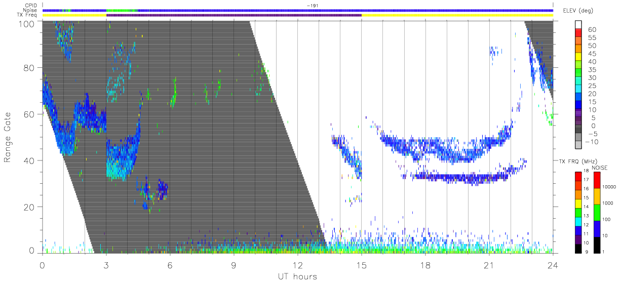Click the 1 value on the NOISE legend

pos(603,252)
